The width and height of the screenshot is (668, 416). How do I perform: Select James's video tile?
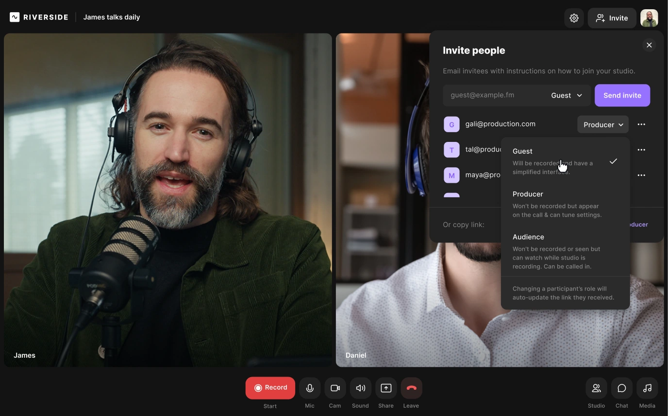point(168,200)
